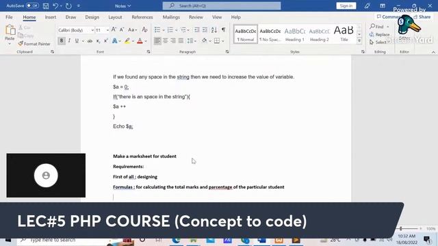Apply the yellow text highlight color
438x246 pixels.
click(x=127, y=41)
